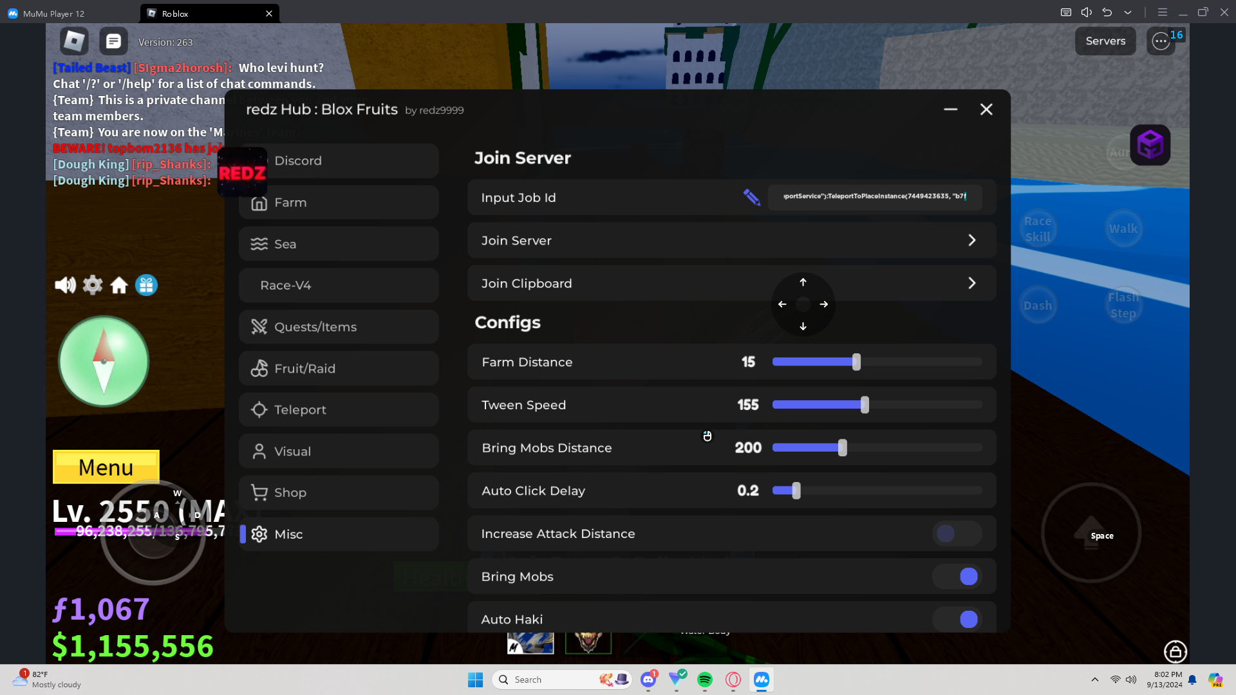This screenshot has width=1236, height=695.
Task: Tap the Race Skill button
Action: click(x=1038, y=228)
